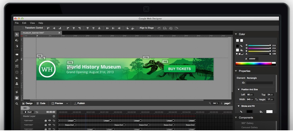
Task: Toggle visibility of the first canvas layer
Action: click(50, 121)
